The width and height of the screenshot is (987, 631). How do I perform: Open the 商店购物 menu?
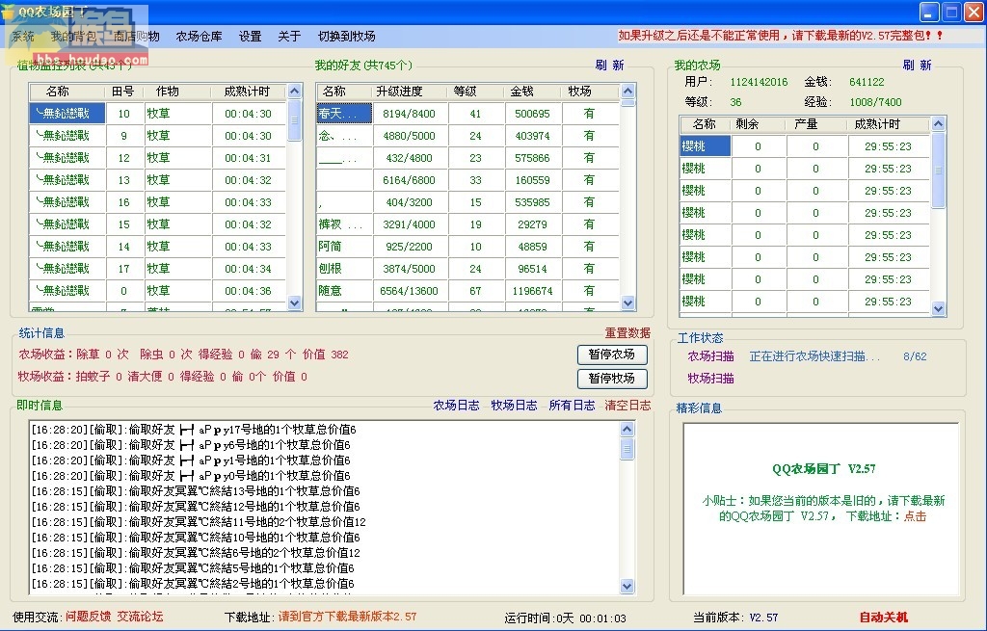[136, 37]
